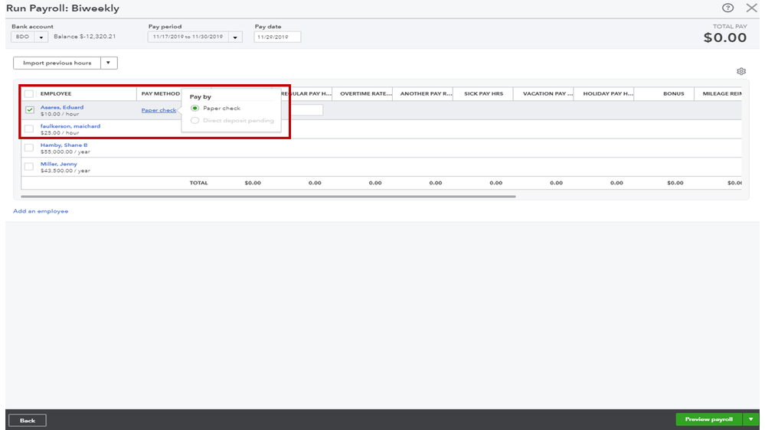Toggle the select-all employees checkbox
The width and height of the screenshot is (765, 430).
pos(29,93)
